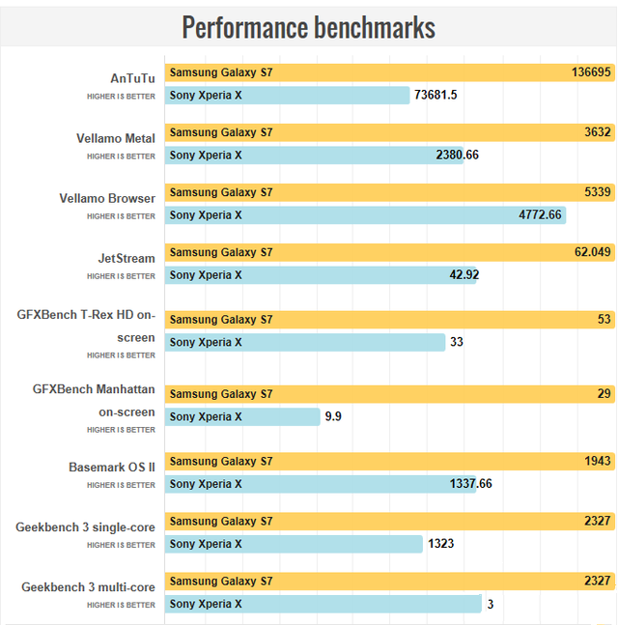Click Sony Xperia X Vellamo Metal bar
The height and width of the screenshot is (625, 618).
click(x=314, y=155)
